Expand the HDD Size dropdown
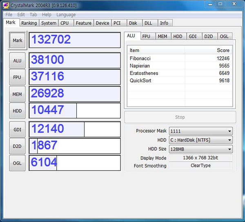 (x=201, y=149)
